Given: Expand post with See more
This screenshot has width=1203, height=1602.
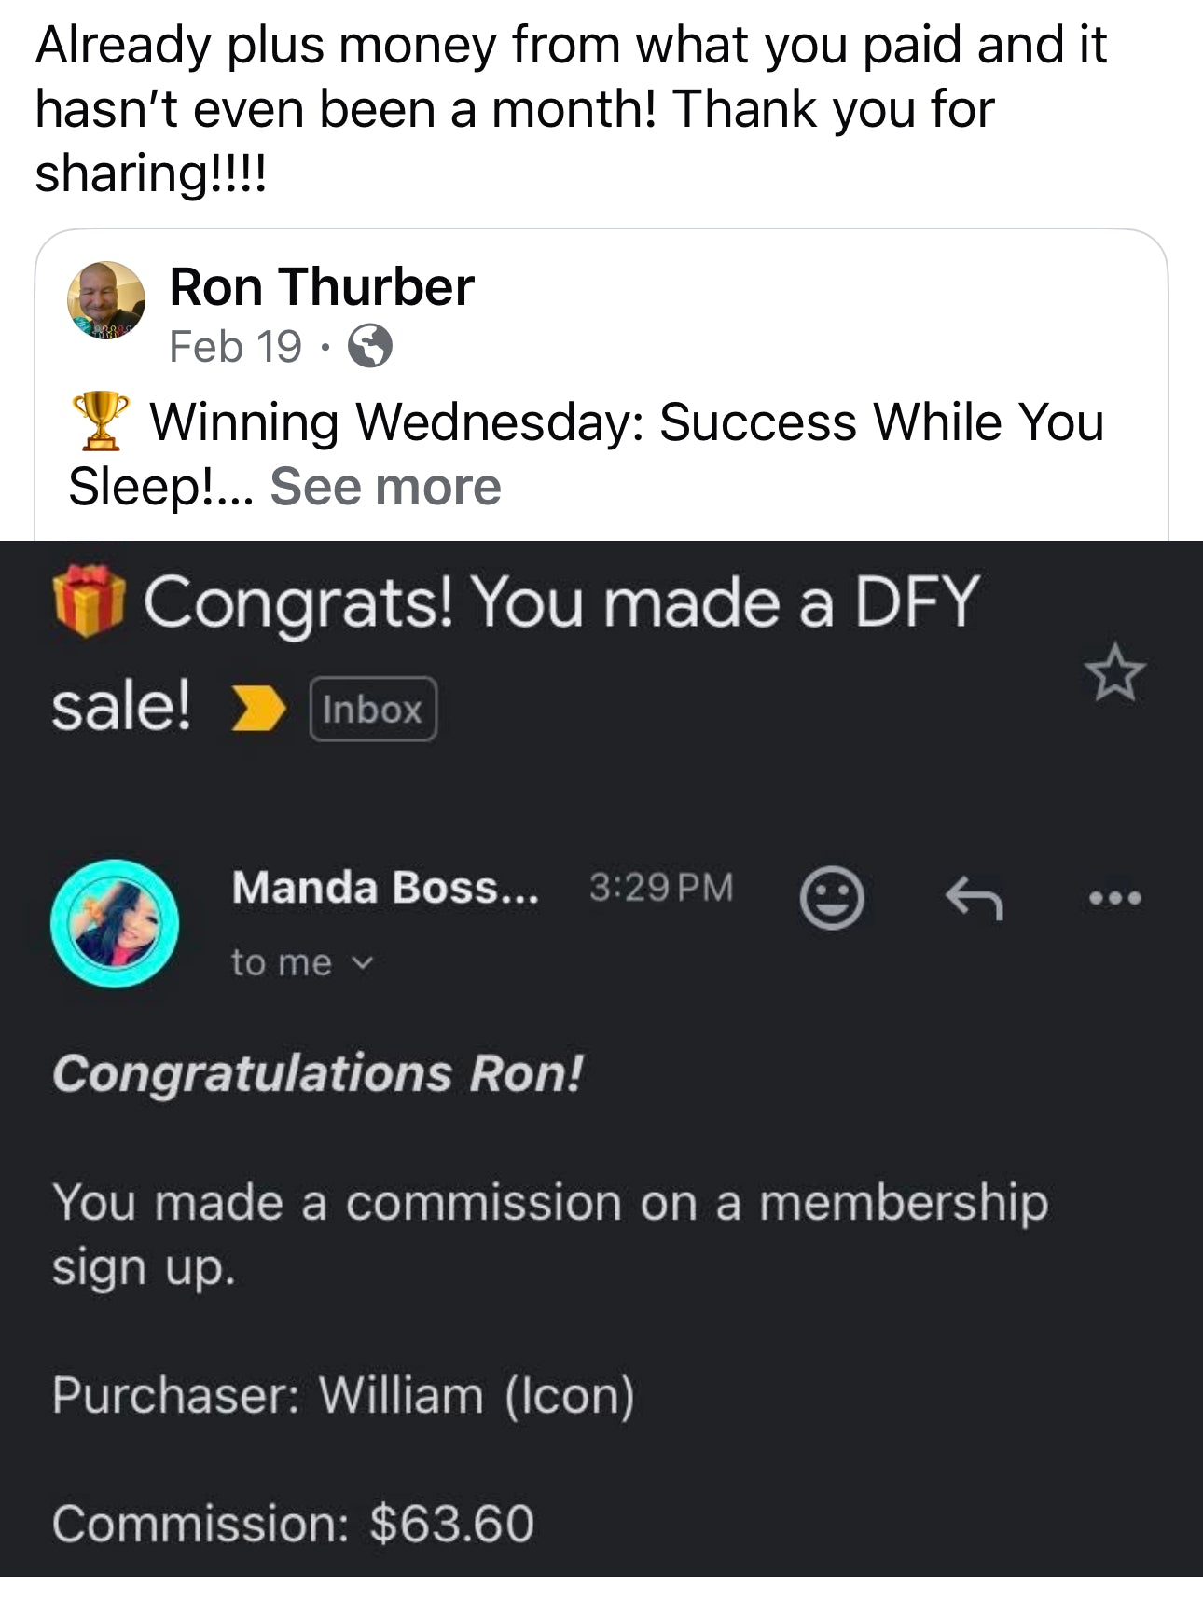Looking at the screenshot, I should (x=385, y=487).
